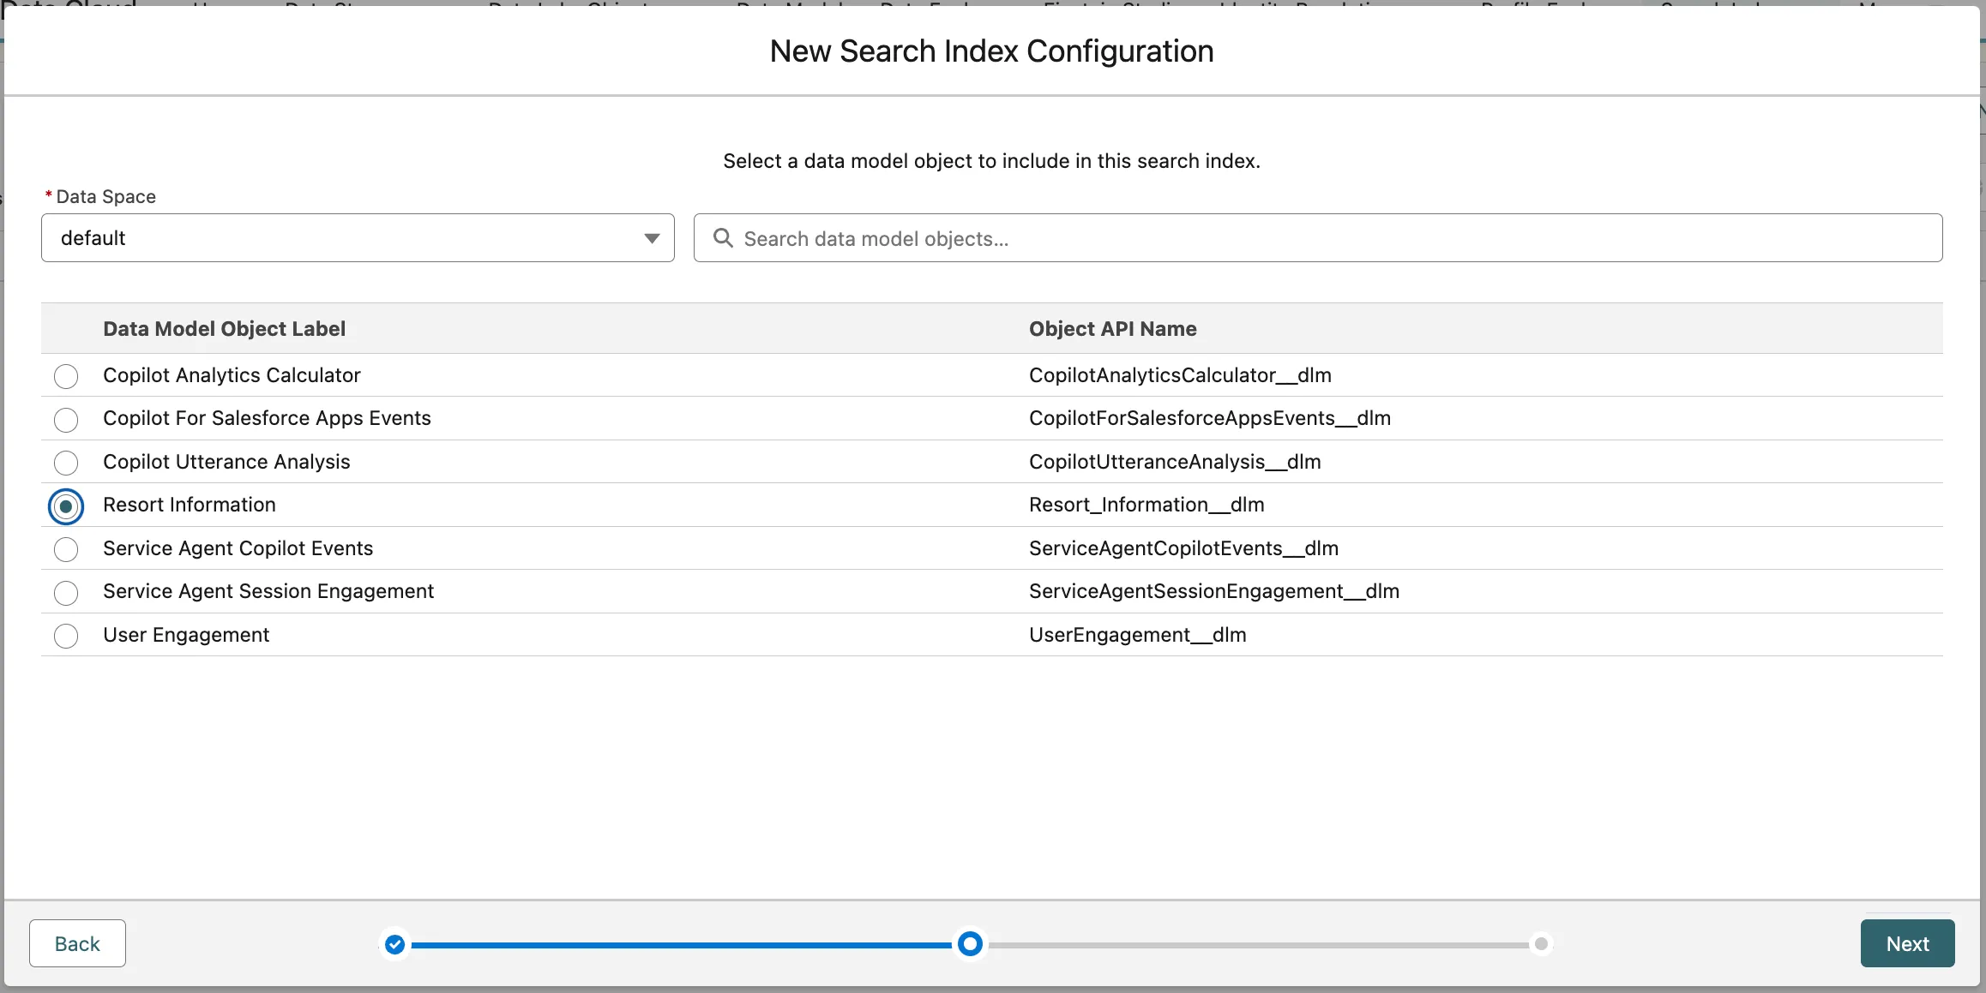
Task: Click the Object API Name column header
Action: pos(1112,329)
